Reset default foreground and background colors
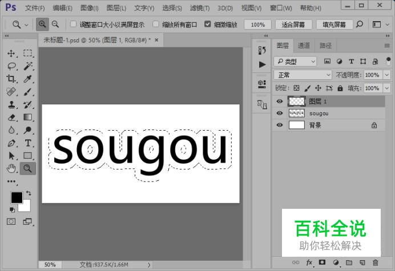The height and width of the screenshot is (271, 395). [12, 209]
